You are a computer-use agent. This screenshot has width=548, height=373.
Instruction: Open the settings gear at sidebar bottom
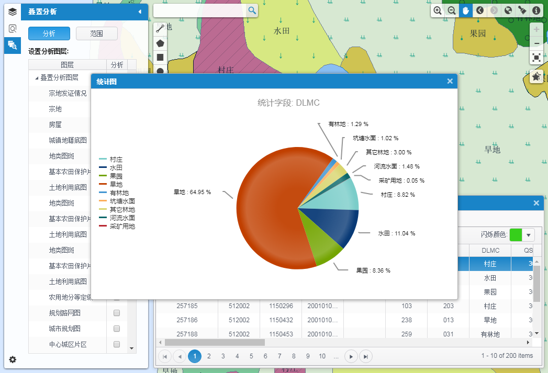[x=13, y=359]
